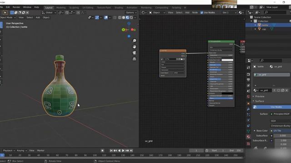Open the Object properties orange square tab
The image size is (291, 163).
click(248, 104)
